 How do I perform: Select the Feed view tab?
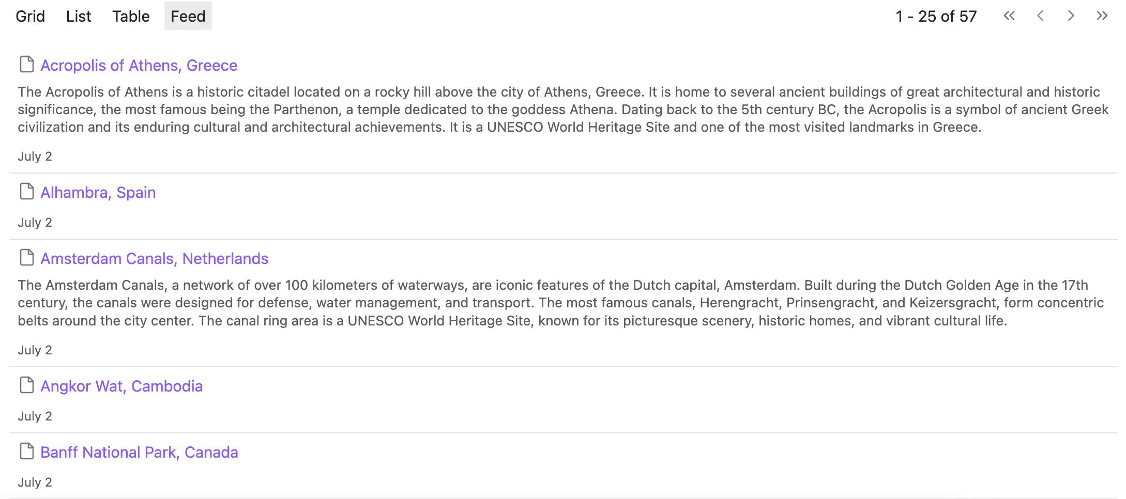click(188, 16)
